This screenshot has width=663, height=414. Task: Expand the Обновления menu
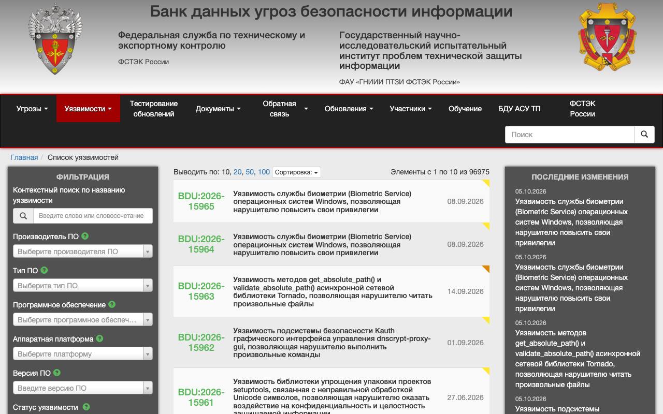pyautogui.click(x=349, y=109)
